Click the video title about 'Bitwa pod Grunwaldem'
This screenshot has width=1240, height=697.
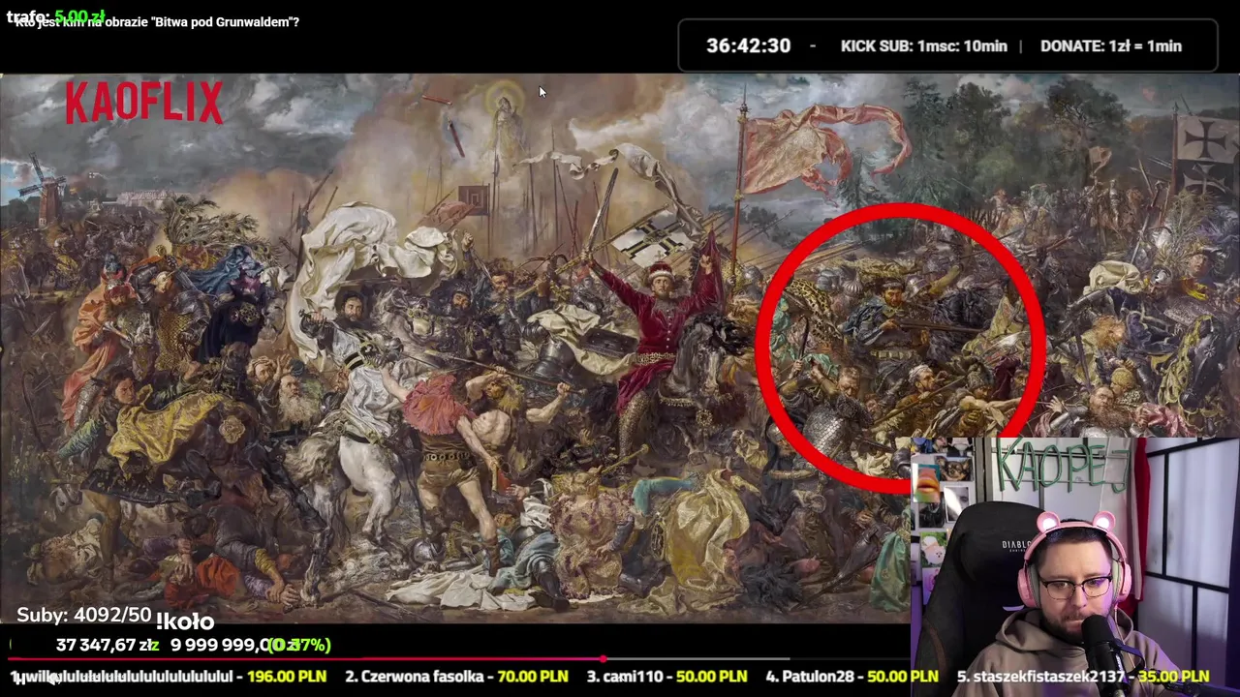point(157,22)
